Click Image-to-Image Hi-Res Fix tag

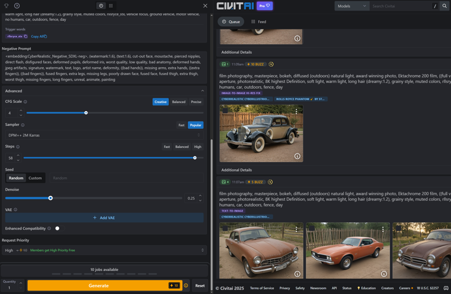(x=241, y=93)
